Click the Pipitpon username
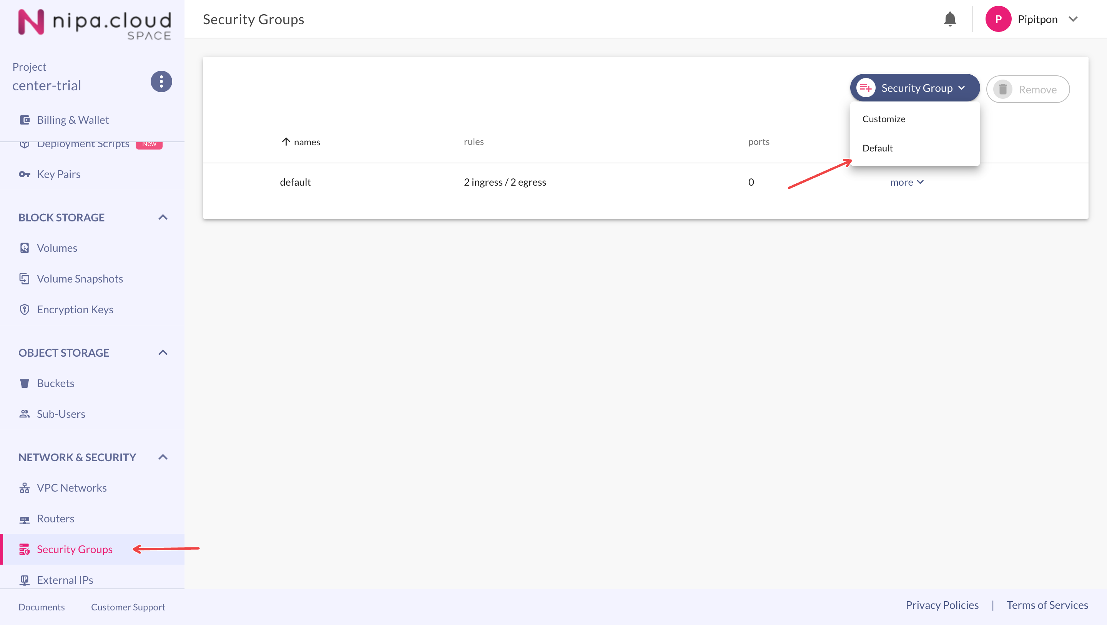This screenshot has width=1107, height=625. coord(1037,19)
